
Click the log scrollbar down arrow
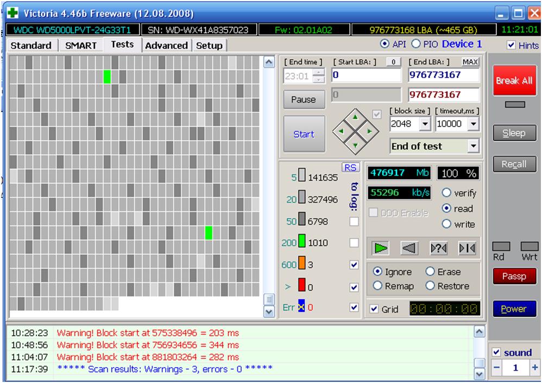479,374
